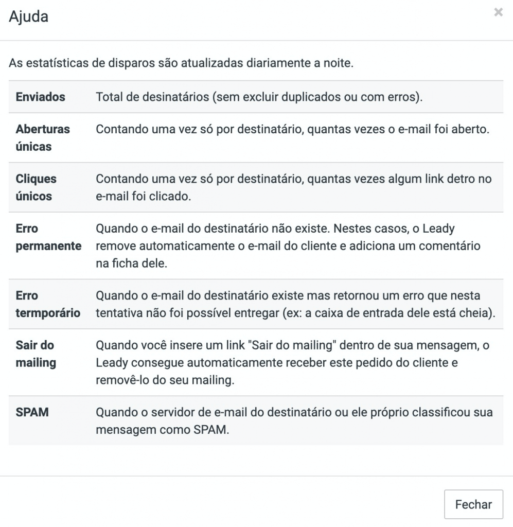Select the Aberturas únicas row label
The image size is (513, 527).
point(43,138)
